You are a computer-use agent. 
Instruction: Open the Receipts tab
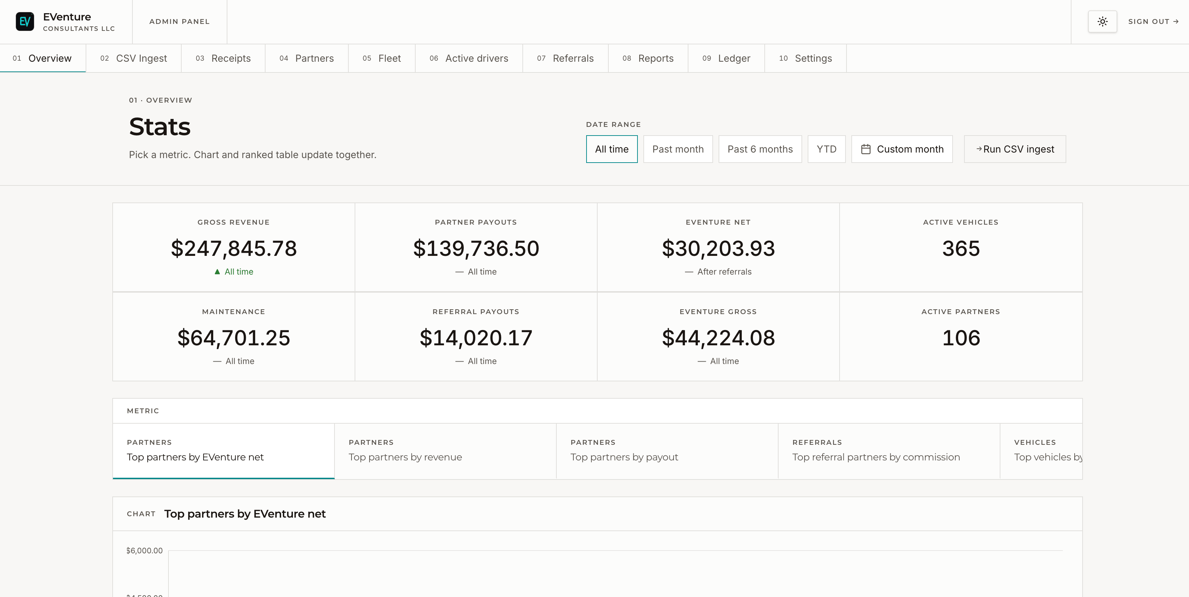[x=223, y=58]
